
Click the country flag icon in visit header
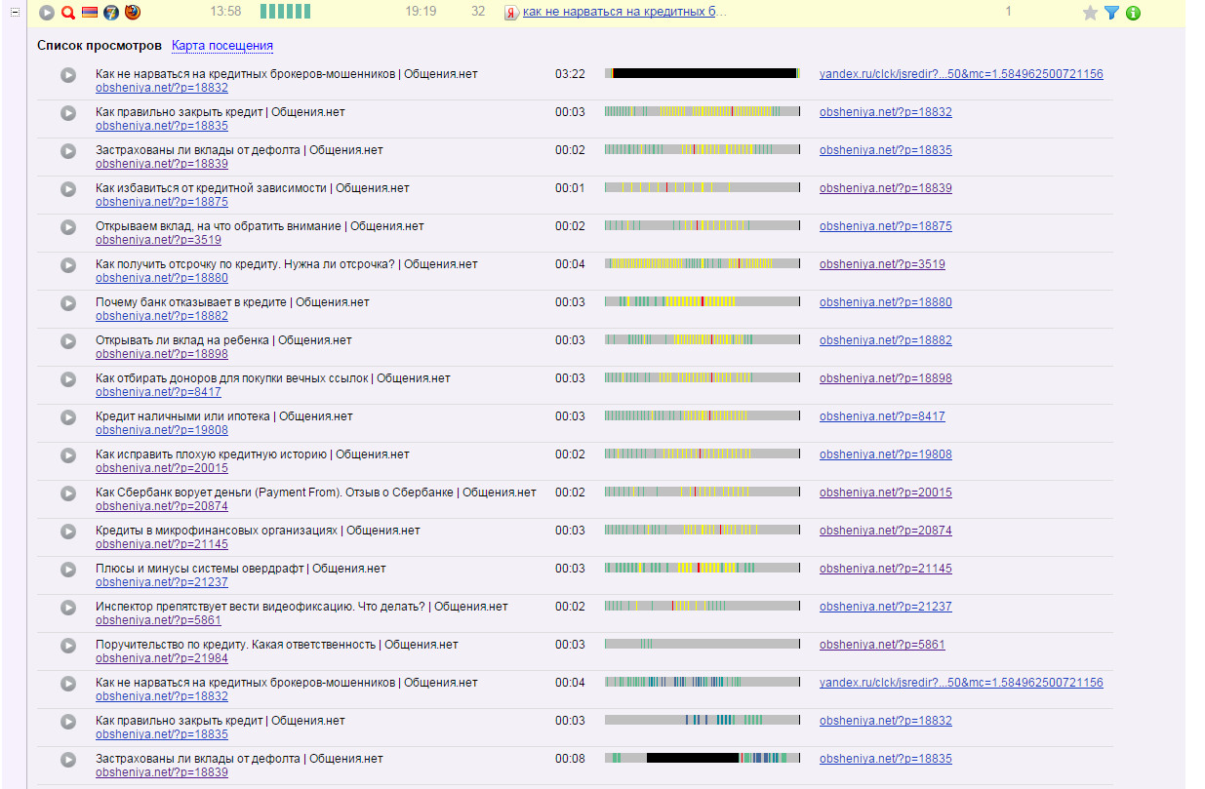[90, 13]
